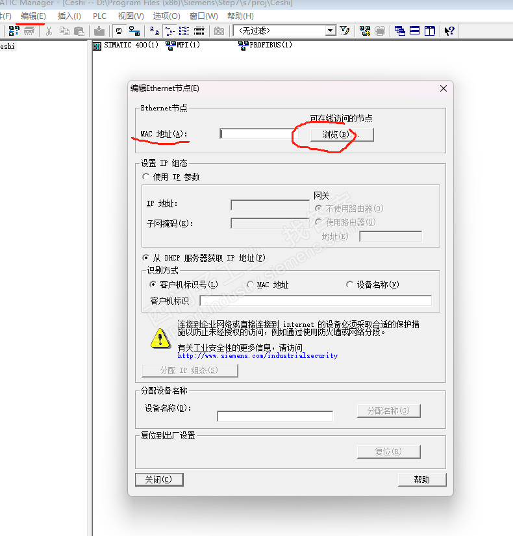Switch to Details view icon
This screenshot has width=513, height=536.
[x=199, y=31]
